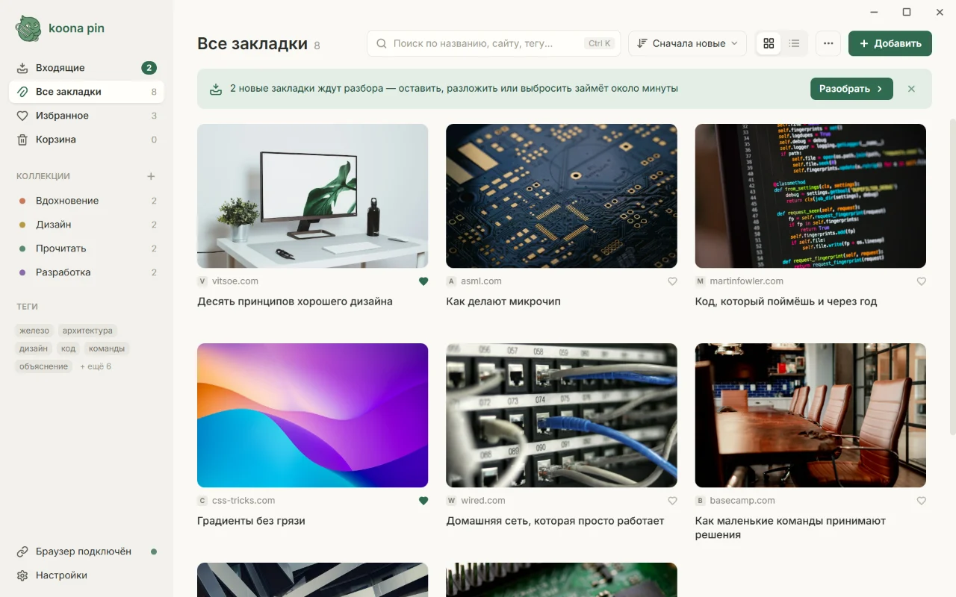
Task: Dismiss the new bookmarks banner
Action: (x=911, y=89)
